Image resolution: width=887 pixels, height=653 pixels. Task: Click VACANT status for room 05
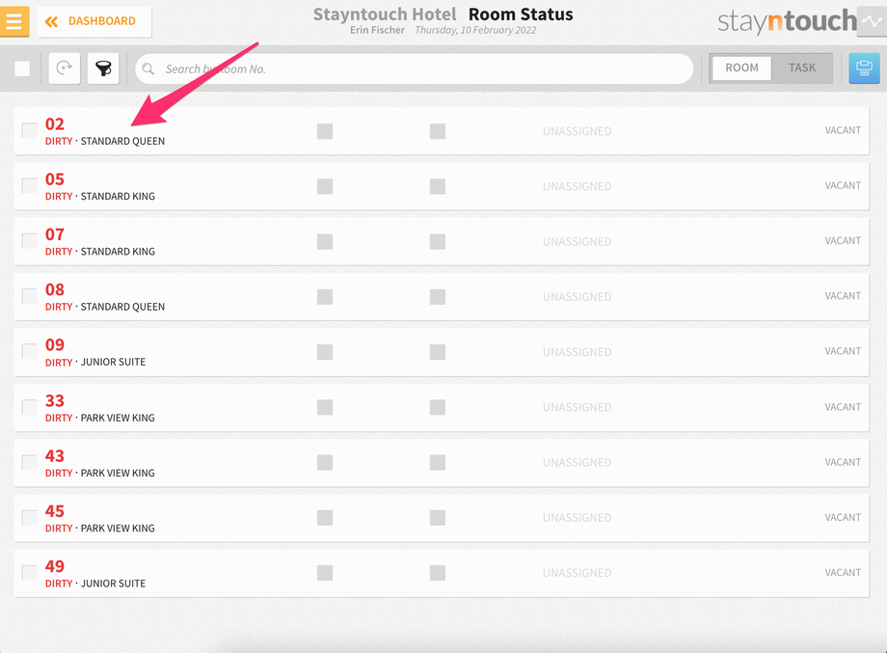pyautogui.click(x=843, y=185)
